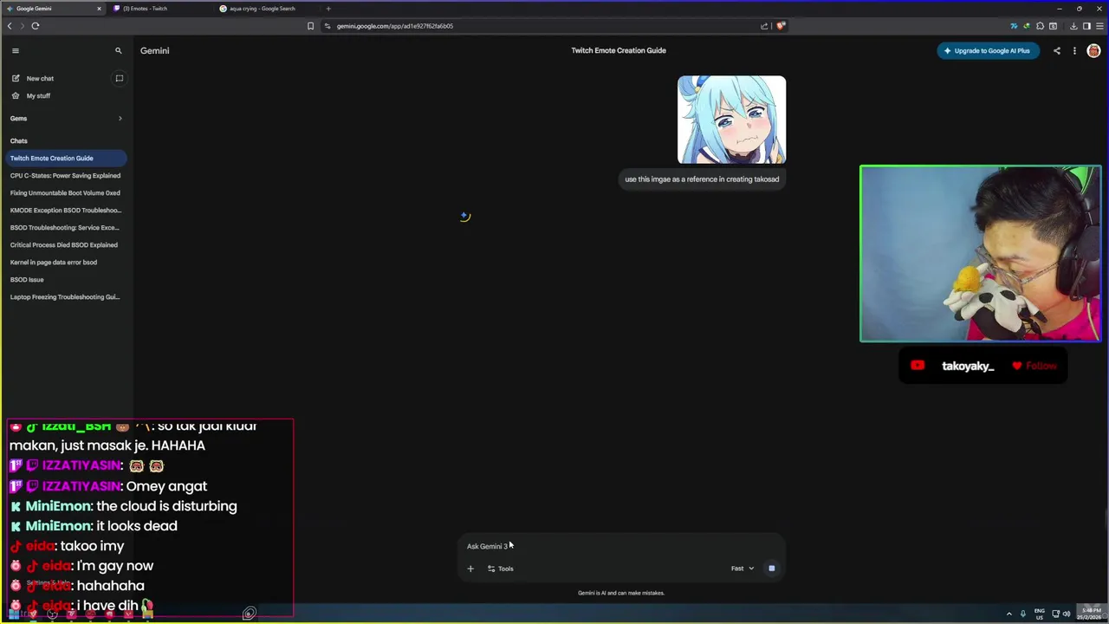Open the Tools menu in prompt box
This screenshot has height=624, width=1109.
(x=500, y=569)
